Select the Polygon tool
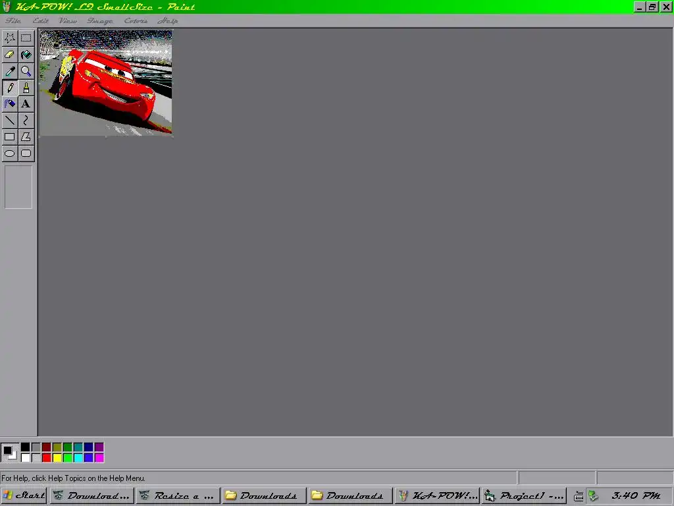Viewport: 674px width, 506px height. click(x=26, y=137)
